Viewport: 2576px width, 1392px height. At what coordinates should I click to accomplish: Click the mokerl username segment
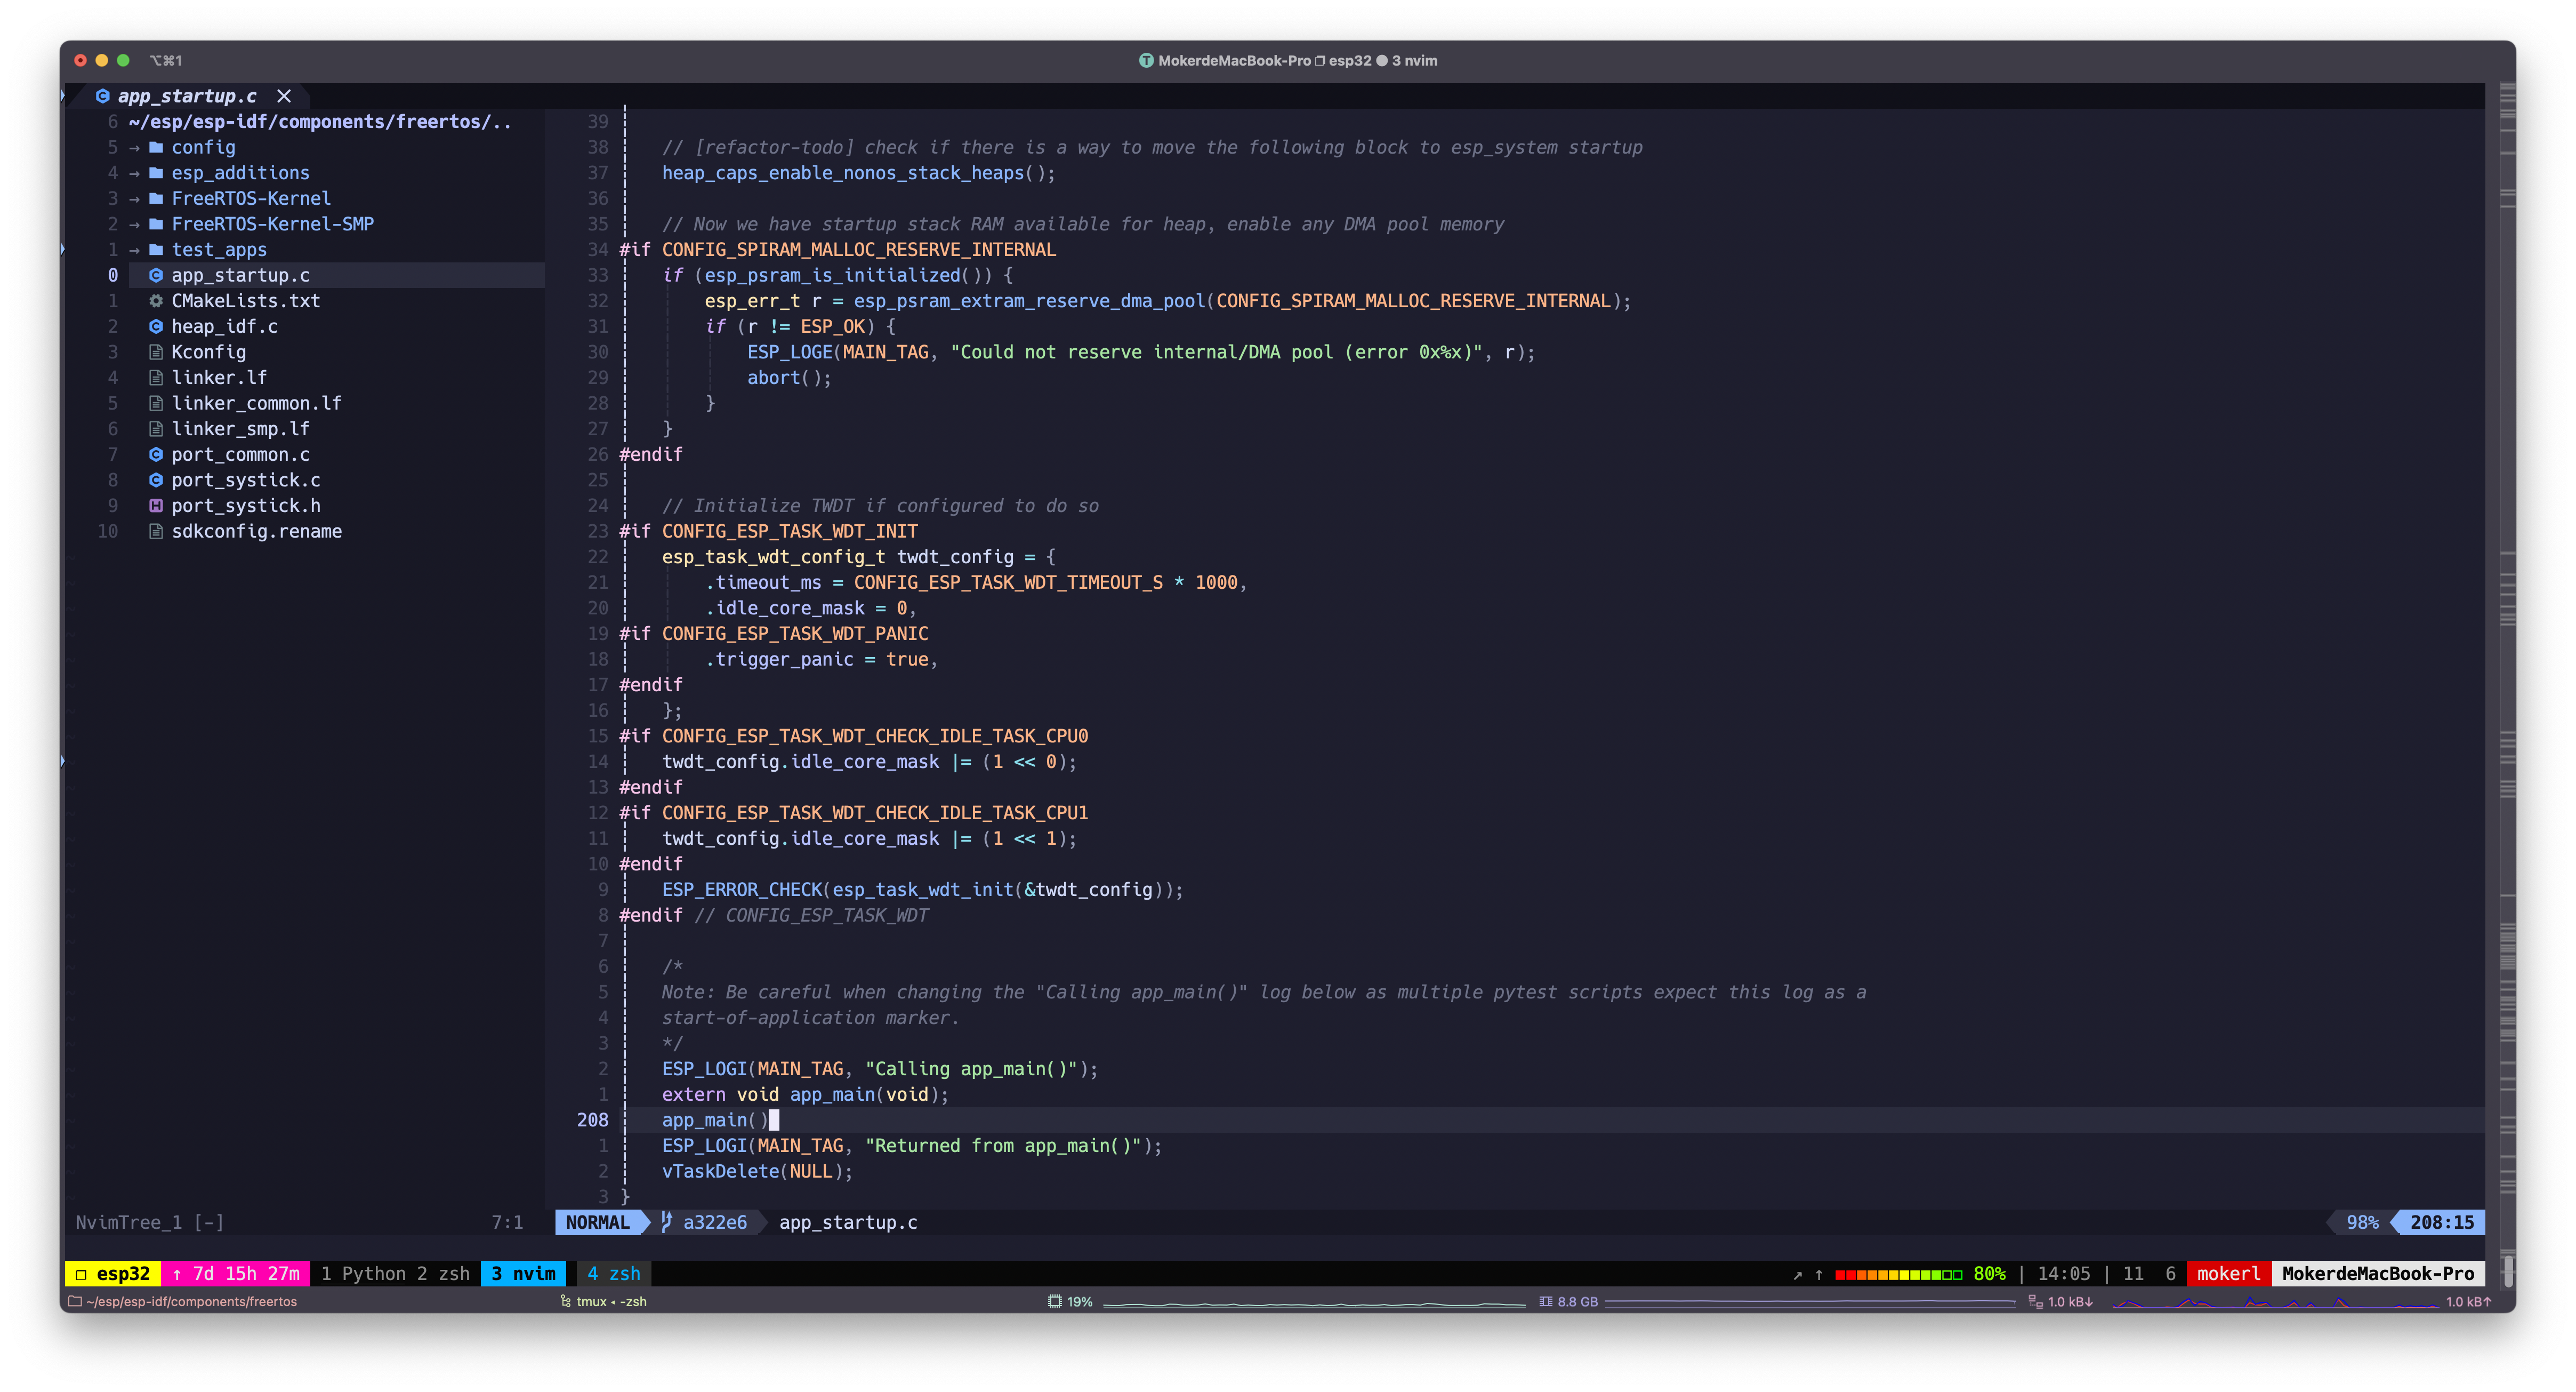[2228, 1273]
